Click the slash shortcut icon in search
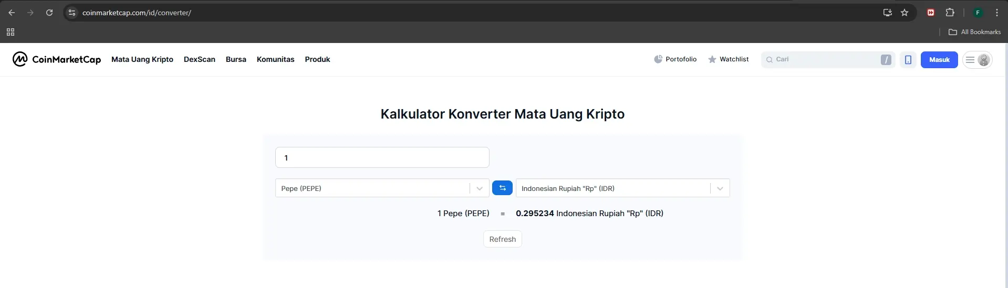The image size is (1008, 288). pos(886,59)
